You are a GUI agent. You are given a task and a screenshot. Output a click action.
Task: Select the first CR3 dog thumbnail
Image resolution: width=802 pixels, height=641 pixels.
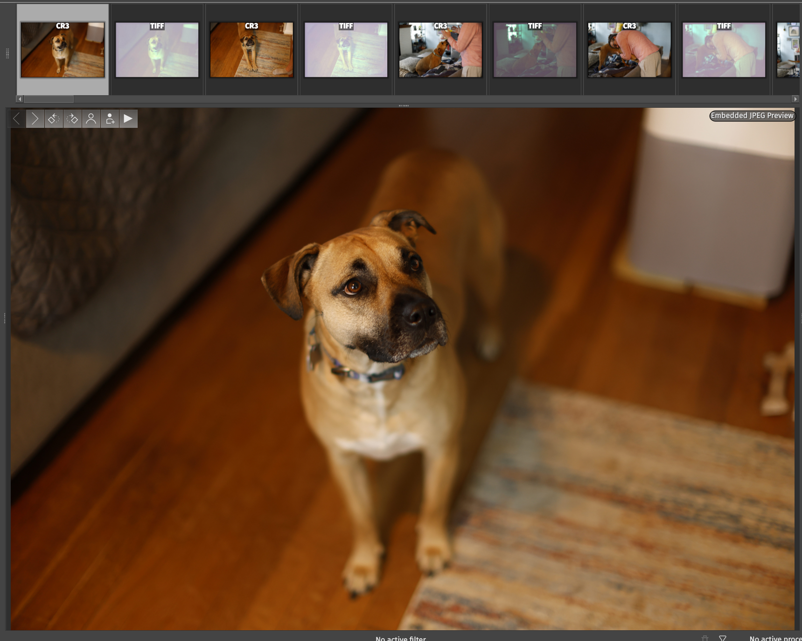[x=63, y=50]
